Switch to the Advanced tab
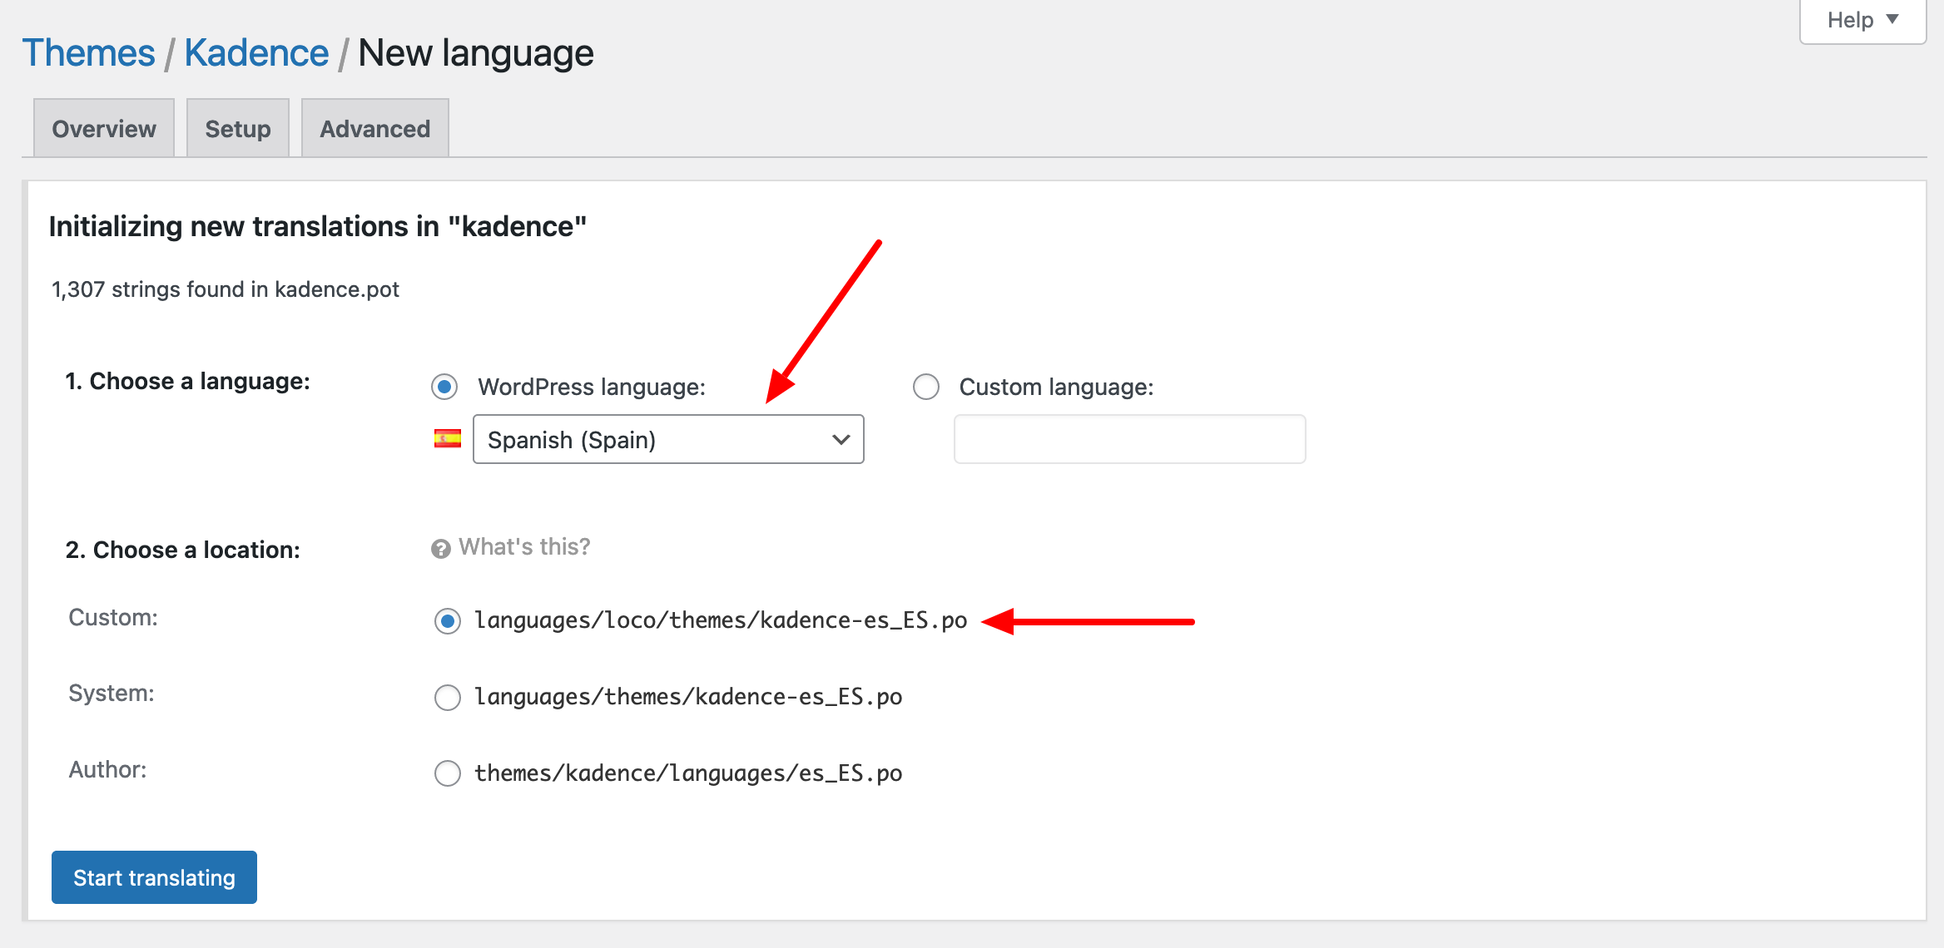 click(375, 128)
